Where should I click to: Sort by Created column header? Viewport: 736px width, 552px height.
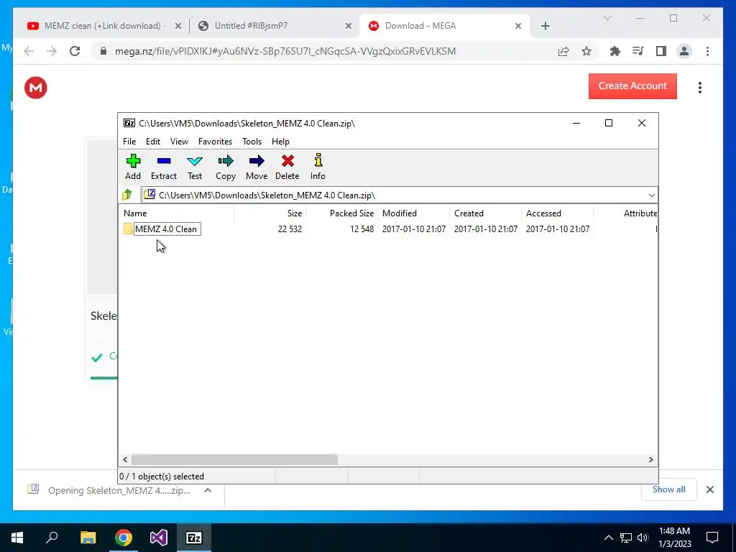click(485, 213)
